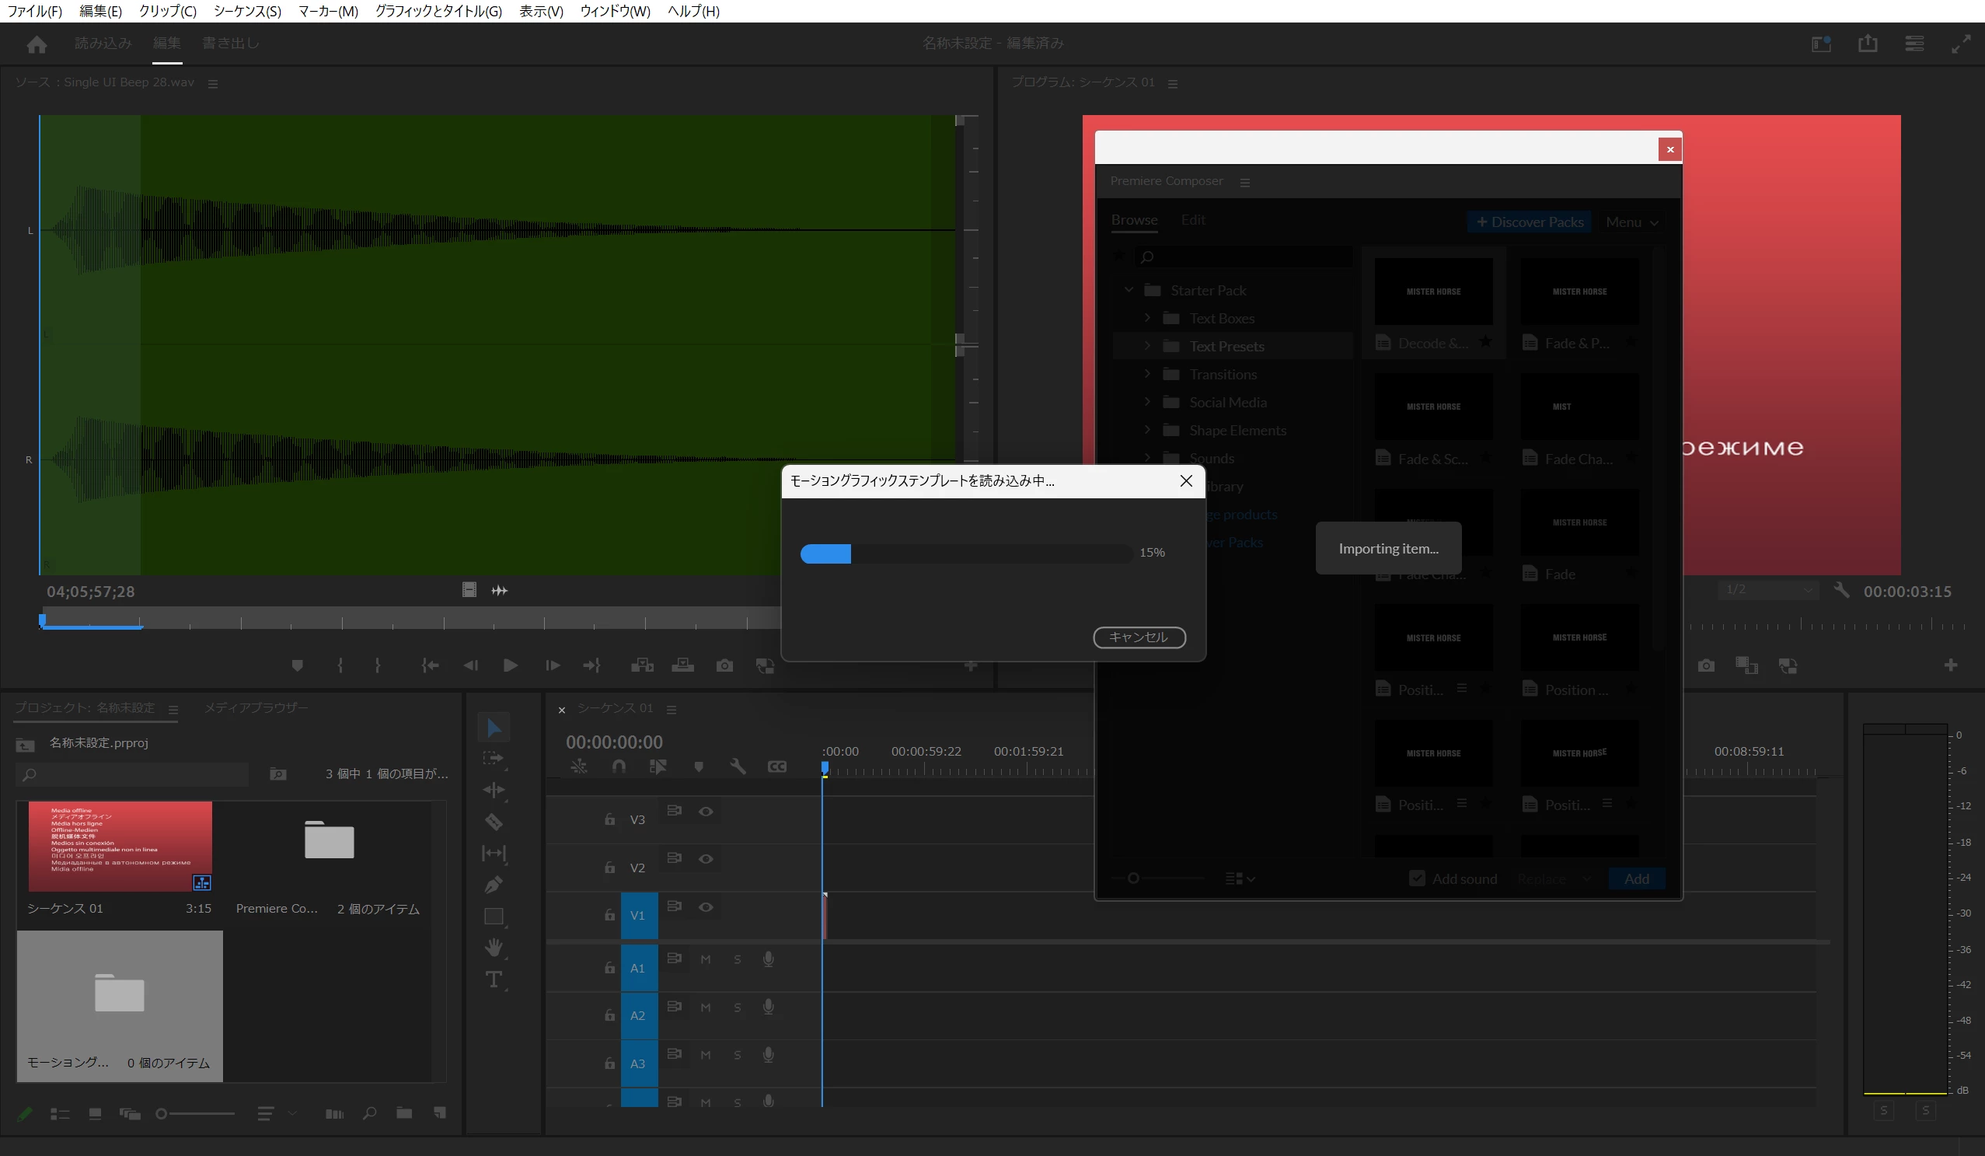Click the Discover Packs button
Screen dimensions: 1985x1156
tap(1529, 222)
